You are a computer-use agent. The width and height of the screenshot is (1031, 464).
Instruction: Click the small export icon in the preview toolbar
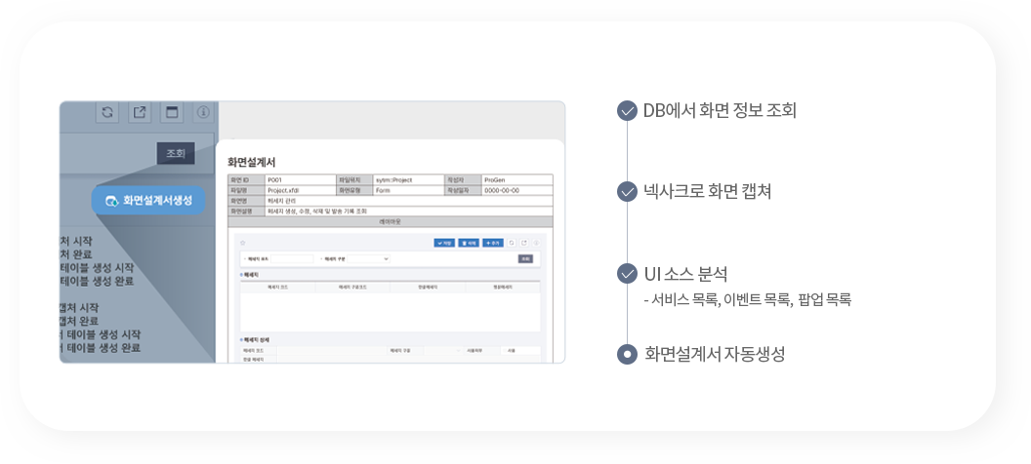point(524,243)
